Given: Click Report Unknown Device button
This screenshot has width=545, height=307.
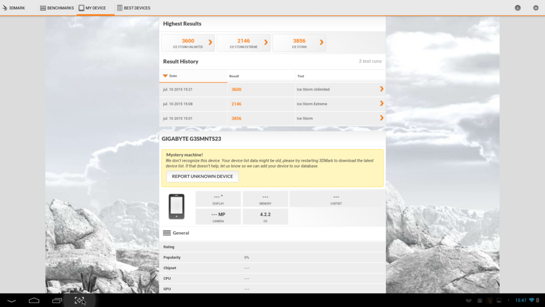Looking at the screenshot, I should (202, 176).
